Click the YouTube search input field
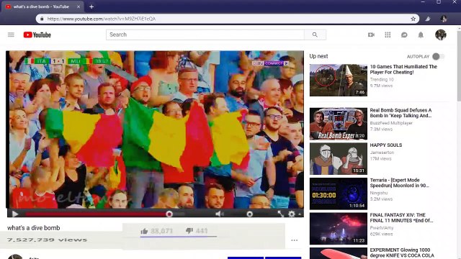 205,35
